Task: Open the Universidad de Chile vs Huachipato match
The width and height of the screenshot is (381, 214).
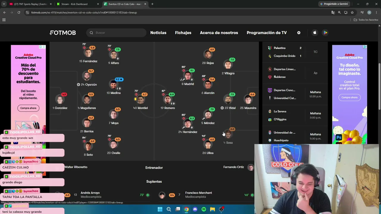Action: click(x=295, y=136)
